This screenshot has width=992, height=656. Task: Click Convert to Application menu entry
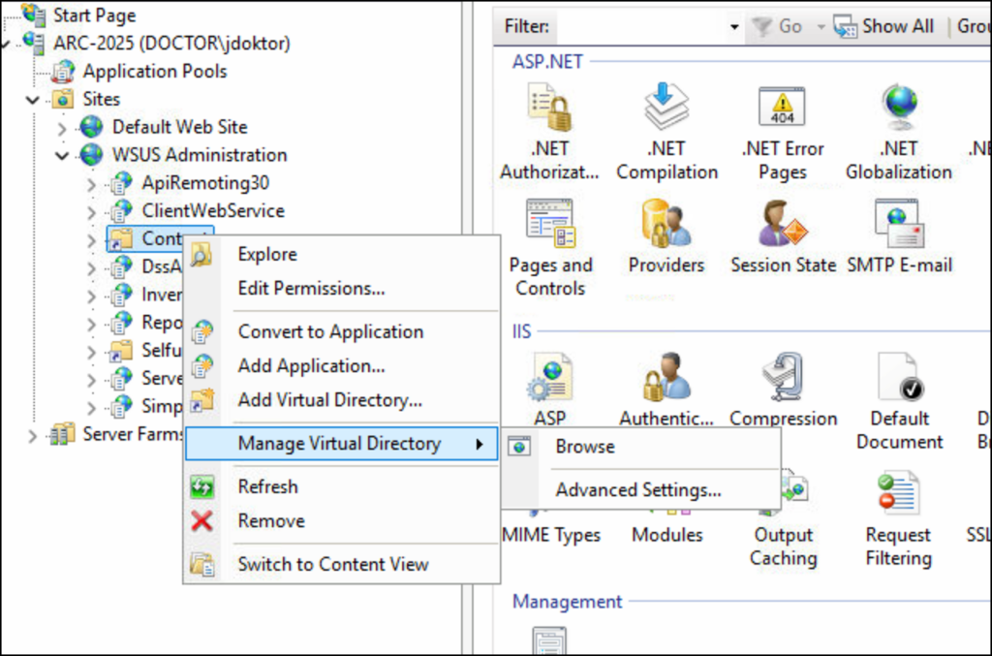[330, 331]
